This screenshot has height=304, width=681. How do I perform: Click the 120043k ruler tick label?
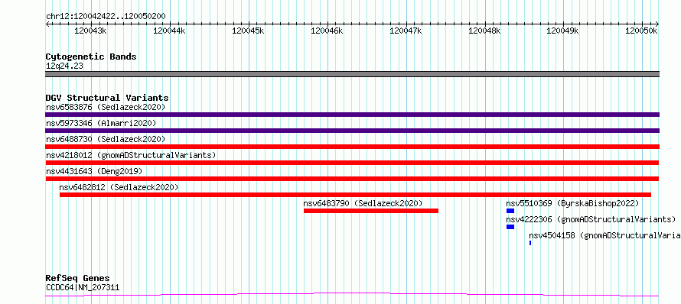(90, 31)
